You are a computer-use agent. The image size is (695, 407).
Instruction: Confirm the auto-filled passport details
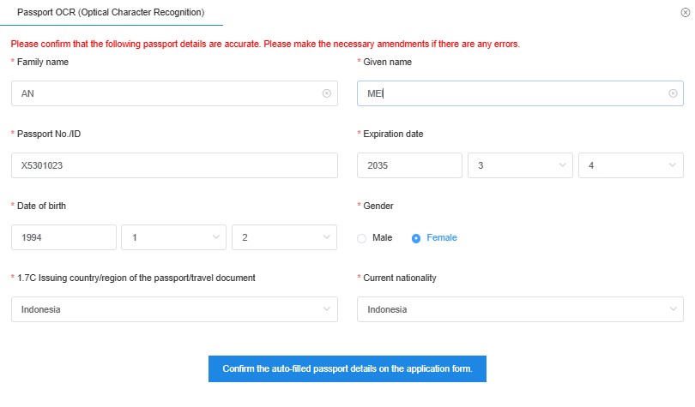(x=347, y=368)
